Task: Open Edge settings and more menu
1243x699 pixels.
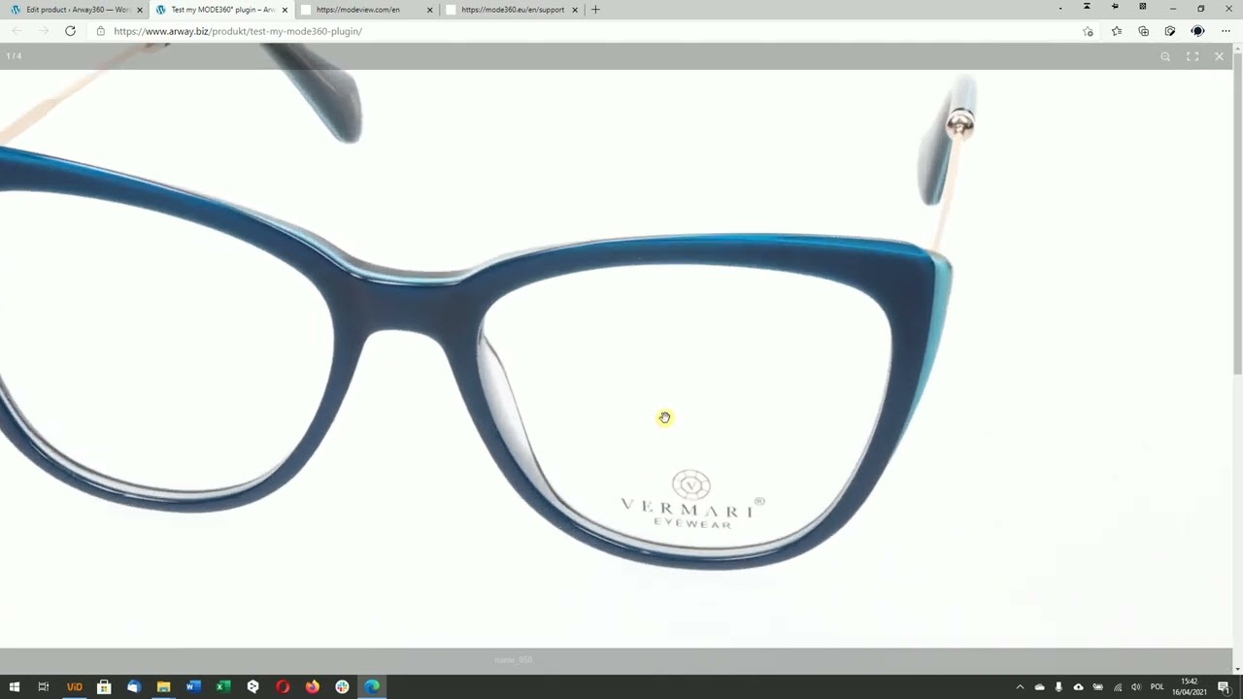Action: tap(1226, 31)
